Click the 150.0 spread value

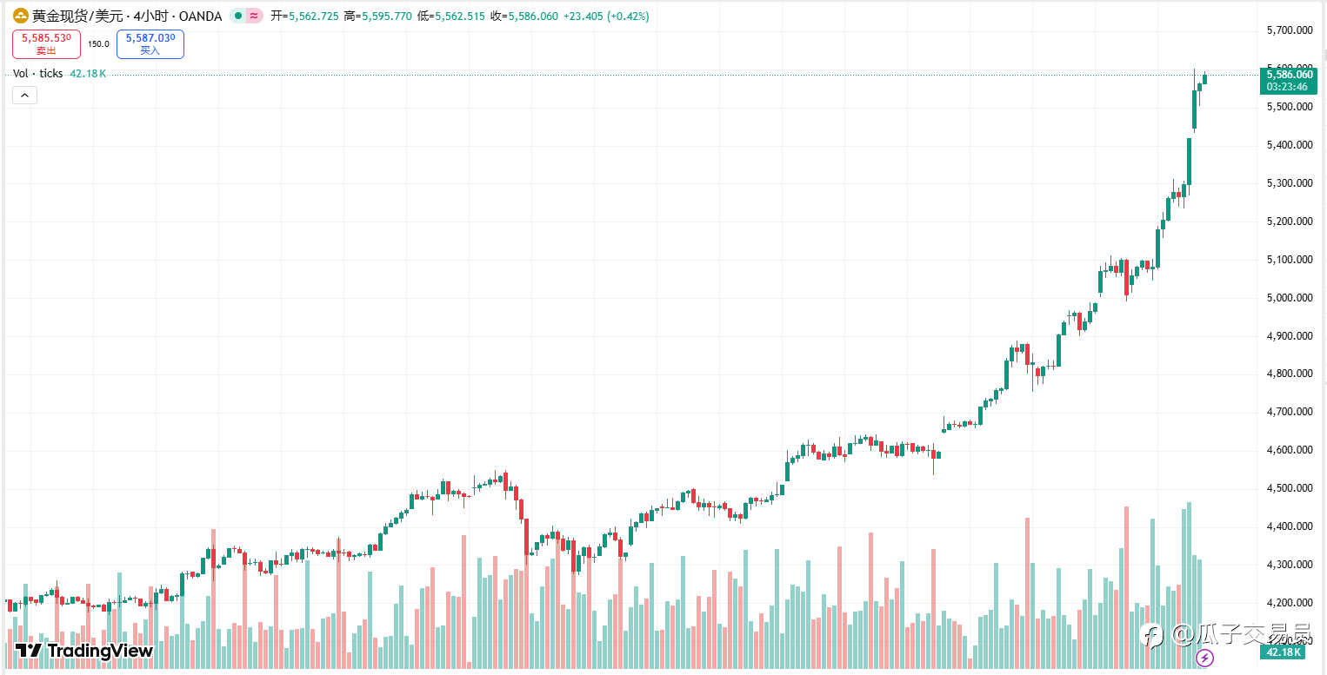pos(98,43)
